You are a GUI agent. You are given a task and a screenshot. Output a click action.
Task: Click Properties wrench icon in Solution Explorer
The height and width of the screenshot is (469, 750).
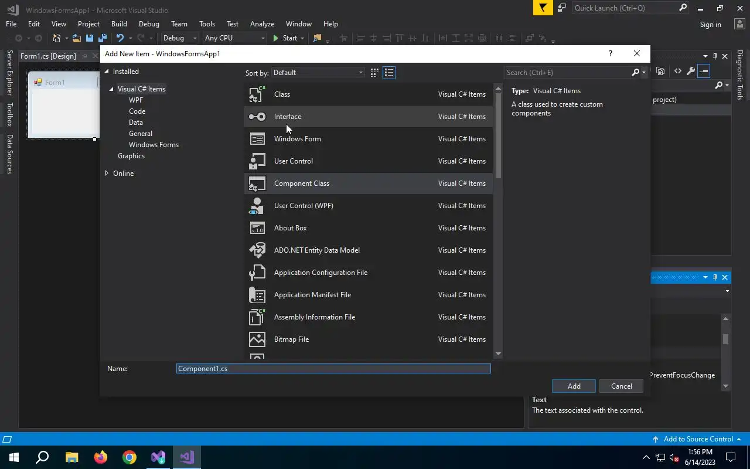(x=691, y=71)
